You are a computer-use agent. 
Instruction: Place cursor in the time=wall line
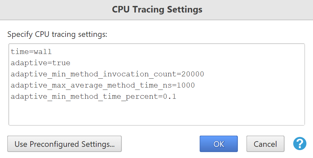pos(31,52)
